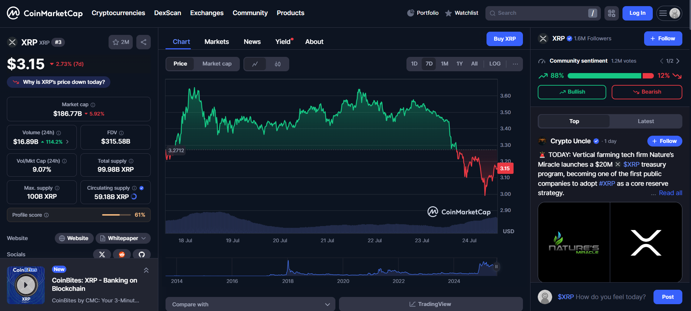
Task: Add XRP to watchlist star button
Action: (120, 42)
